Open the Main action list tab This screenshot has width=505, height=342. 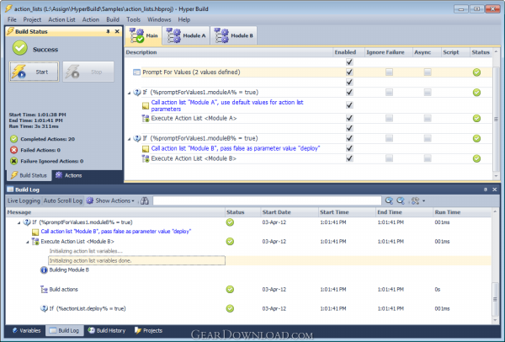[144, 35]
